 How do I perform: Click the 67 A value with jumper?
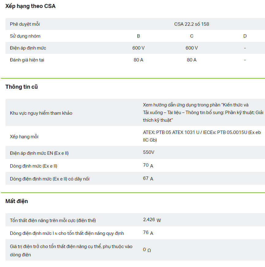pyautogui.click(x=148, y=178)
